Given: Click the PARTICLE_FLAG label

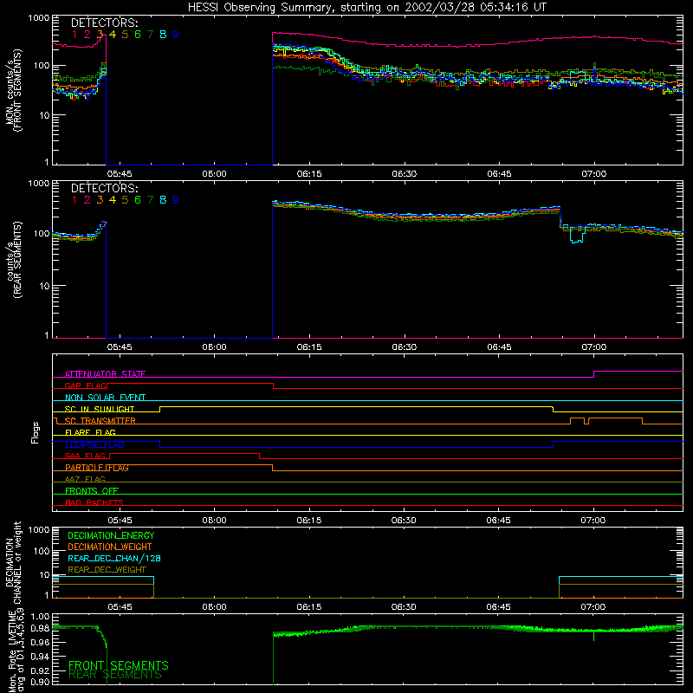Looking at the screenshot, I should (x=97, y=468).
